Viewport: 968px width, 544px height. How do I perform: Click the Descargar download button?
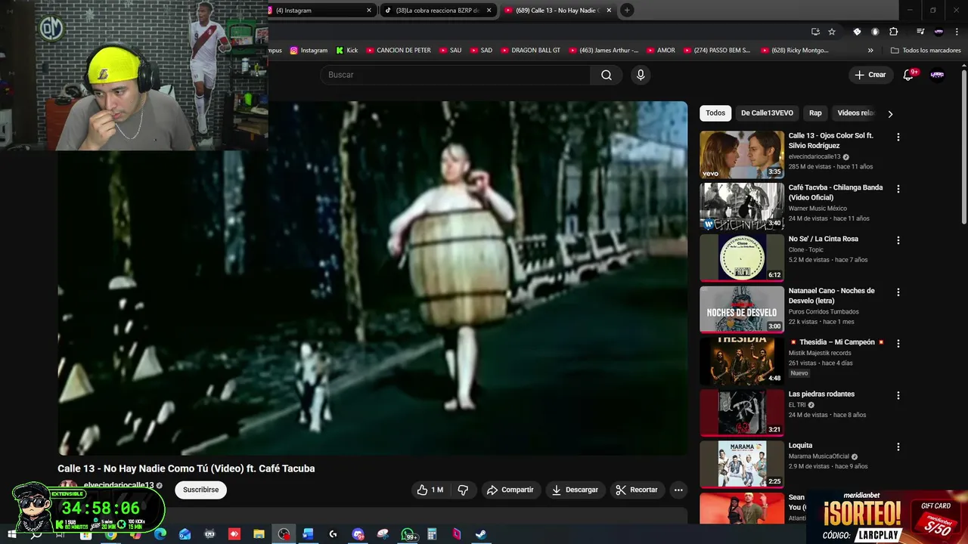click(575, 490)
